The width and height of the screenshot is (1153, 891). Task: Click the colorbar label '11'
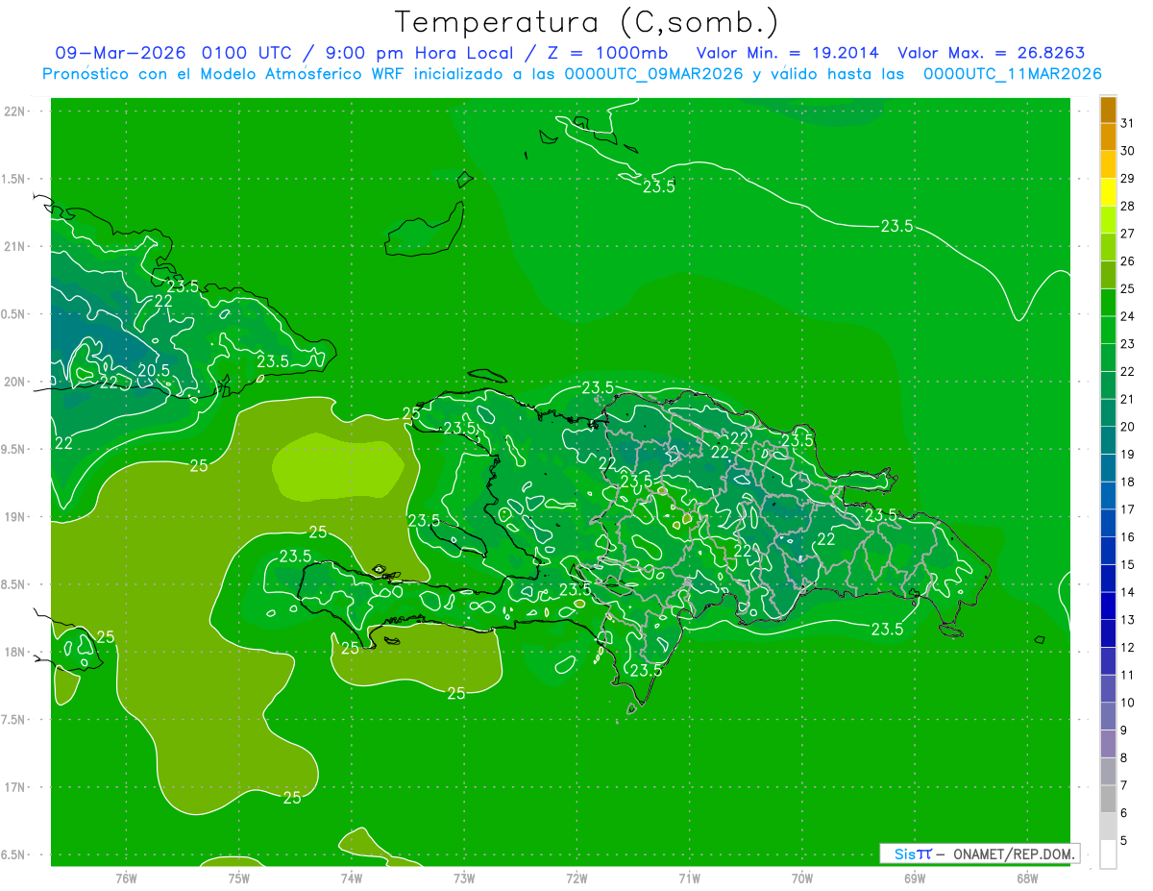click(1128, 675)
